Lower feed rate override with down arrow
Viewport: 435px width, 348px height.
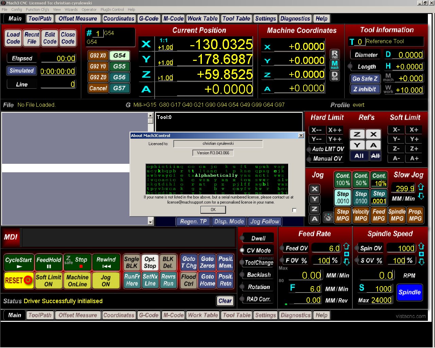tap(346, 262)
